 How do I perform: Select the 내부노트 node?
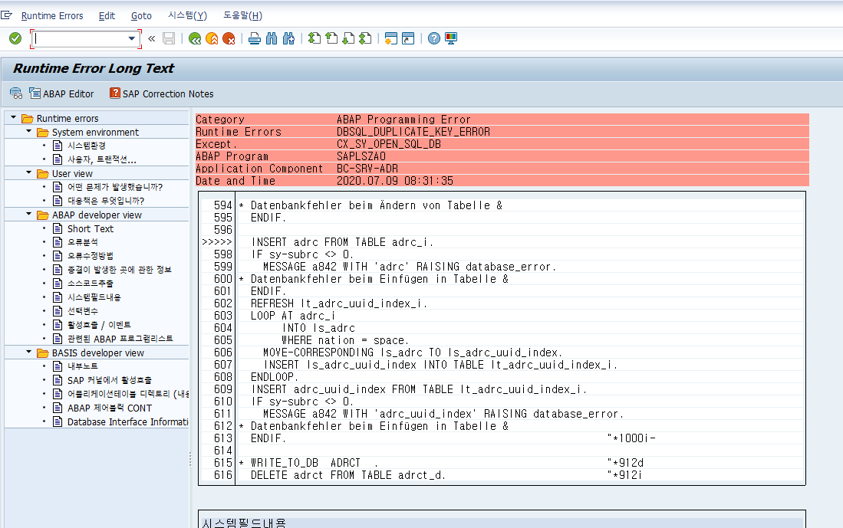[x=82, y=366]
